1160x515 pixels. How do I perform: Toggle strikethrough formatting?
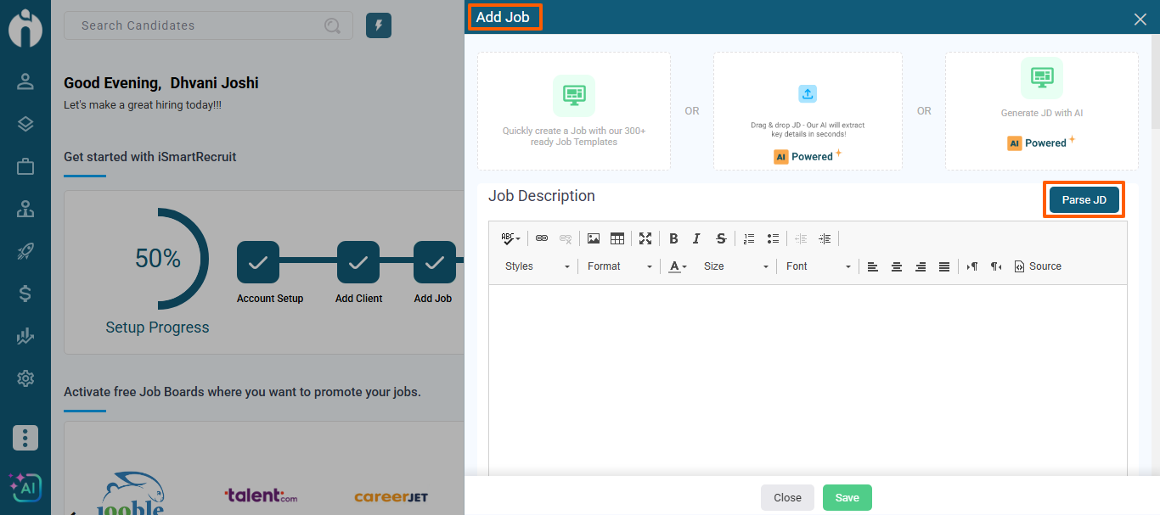(721, 238)
